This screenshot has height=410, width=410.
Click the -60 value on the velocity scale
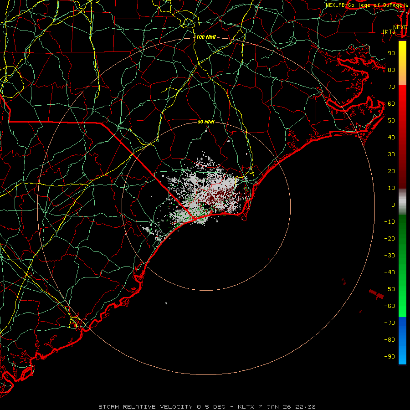coord(389,306)
